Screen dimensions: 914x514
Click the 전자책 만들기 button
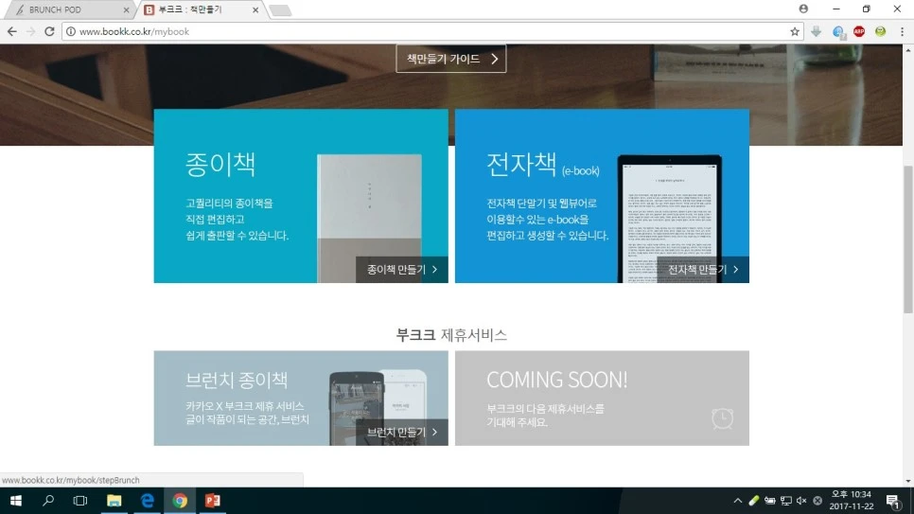[703, 270]
